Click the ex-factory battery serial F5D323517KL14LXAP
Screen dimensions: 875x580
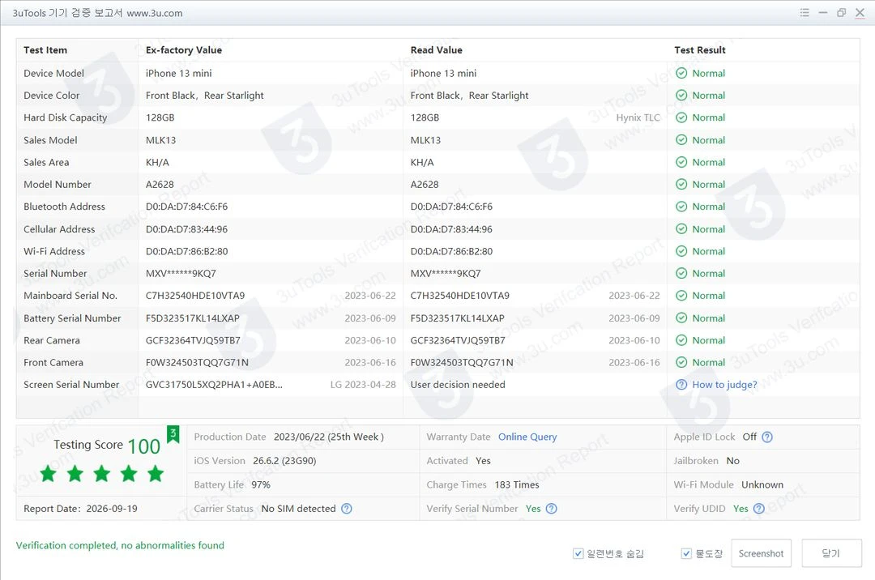click(193, 318)
